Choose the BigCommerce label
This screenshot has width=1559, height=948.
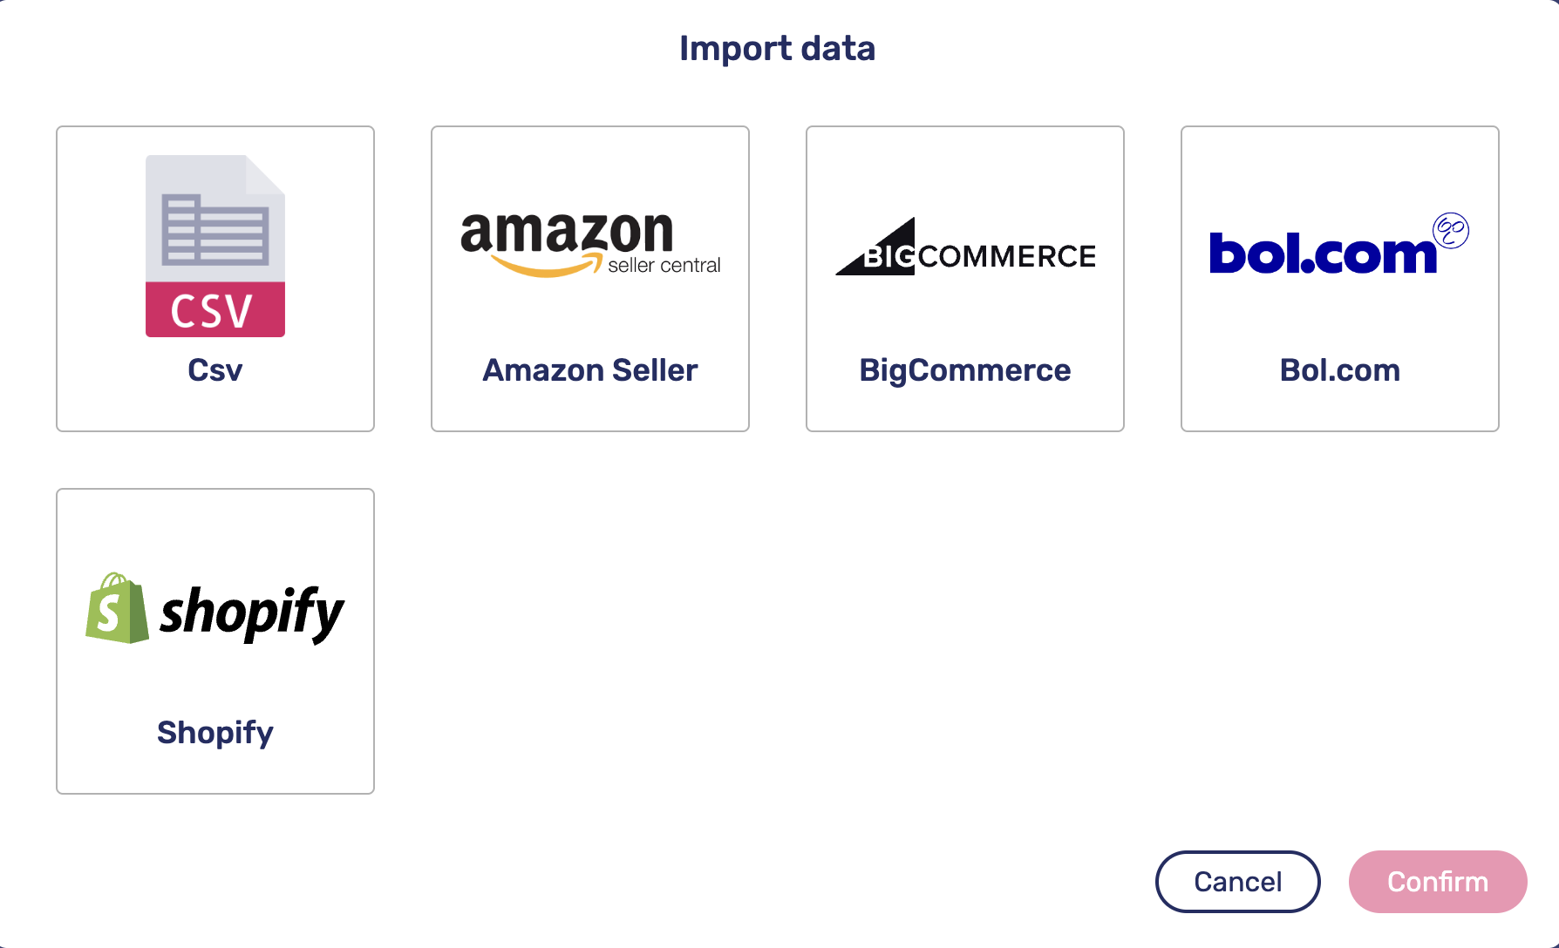965,371
